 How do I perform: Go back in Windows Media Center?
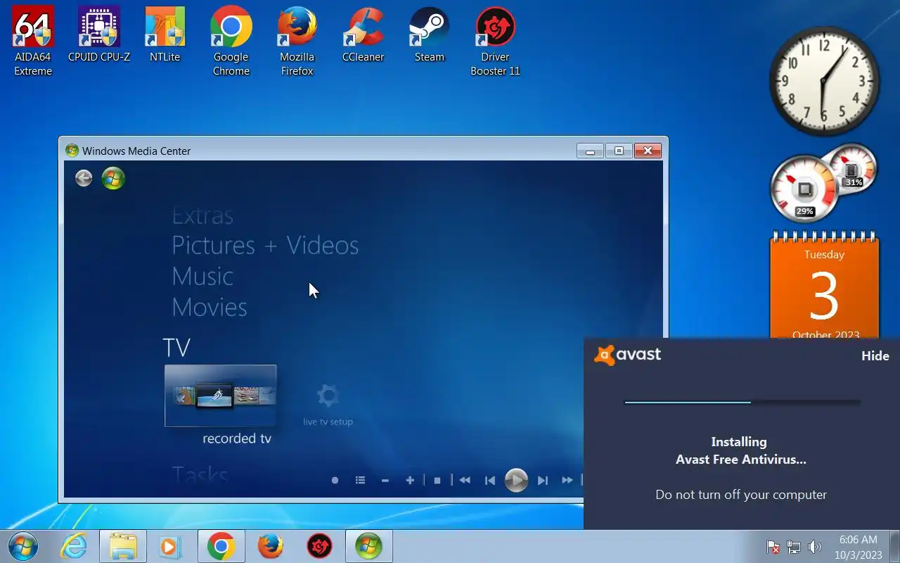click(x=84, y=178)
